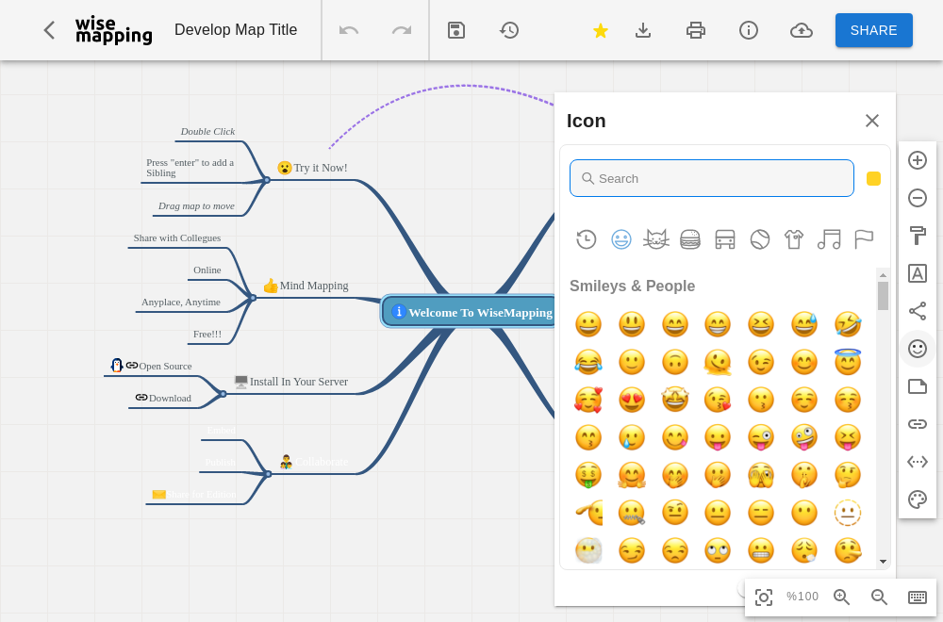Select the Double Click subtopic
The image size is (943, 622).
pyautogui.click(x=207, y=132)
